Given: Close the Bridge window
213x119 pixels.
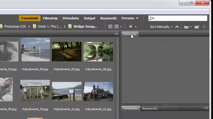Looking at the screenshot, I should point(202,3).
